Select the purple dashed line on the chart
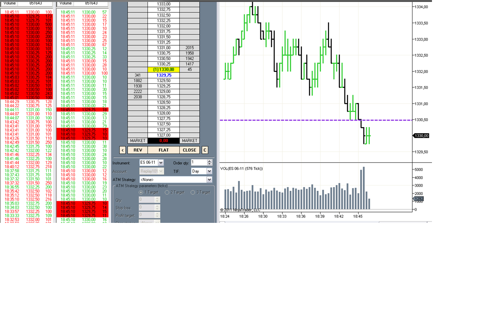 coord(315,120)
